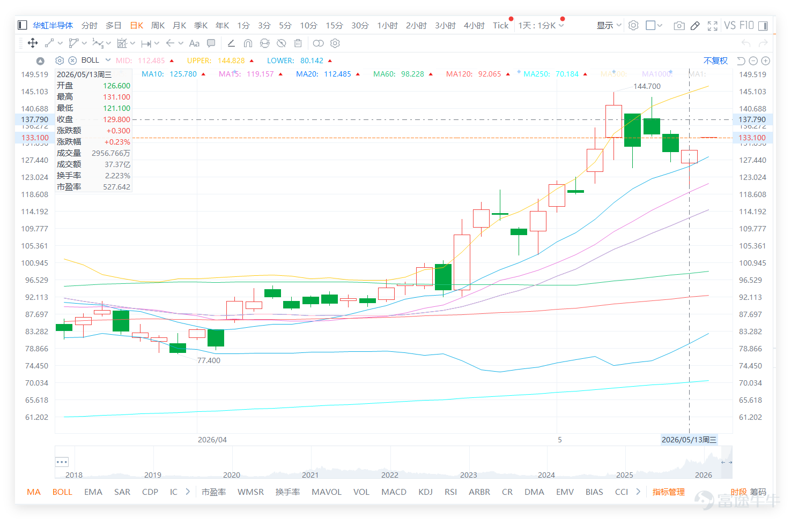
Task: Toggle the right side panel icon
Action: (x=763, y=26)
